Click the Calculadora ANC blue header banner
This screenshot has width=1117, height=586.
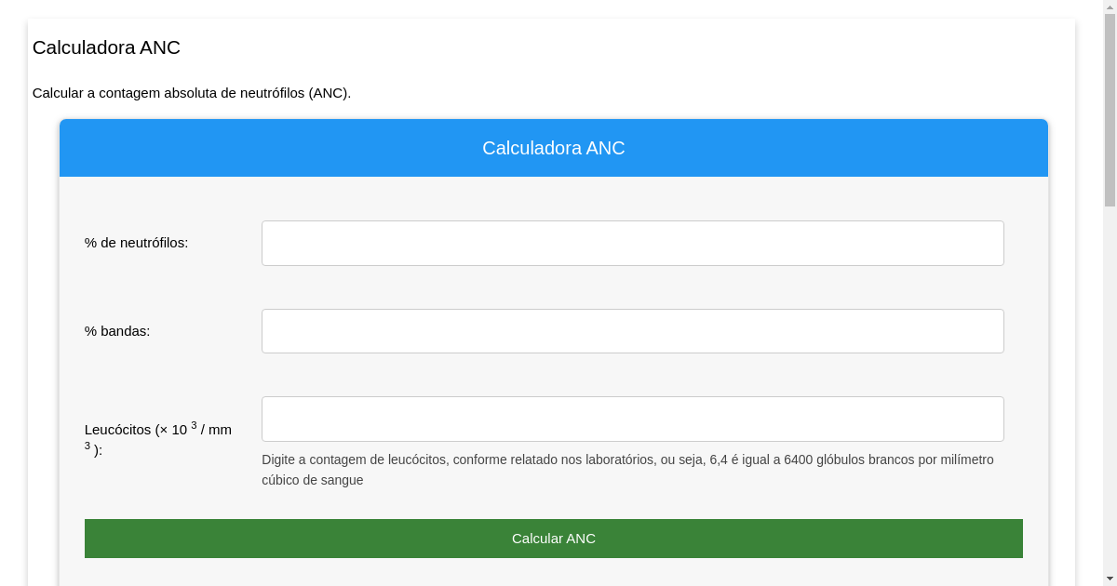point(553,148)
